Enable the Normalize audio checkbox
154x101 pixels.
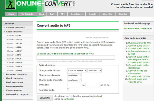pos(68,89)
